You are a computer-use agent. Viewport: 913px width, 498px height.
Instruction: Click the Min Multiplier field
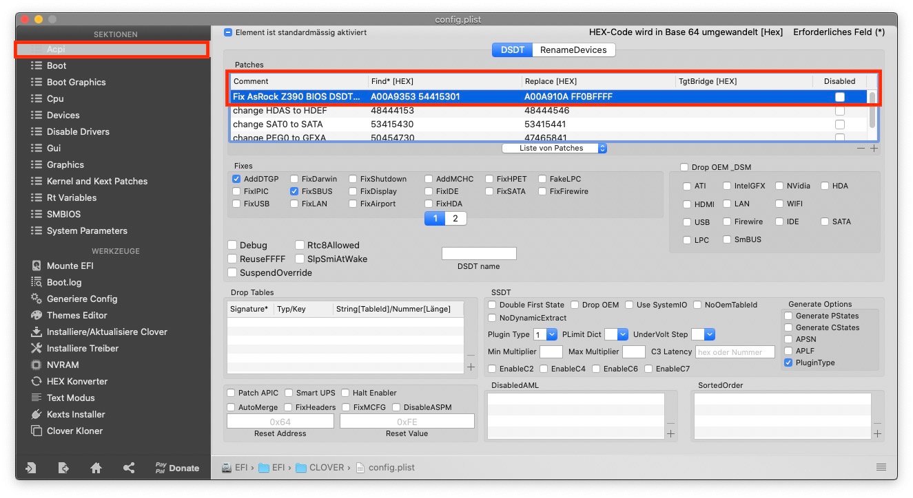point(551,352)
